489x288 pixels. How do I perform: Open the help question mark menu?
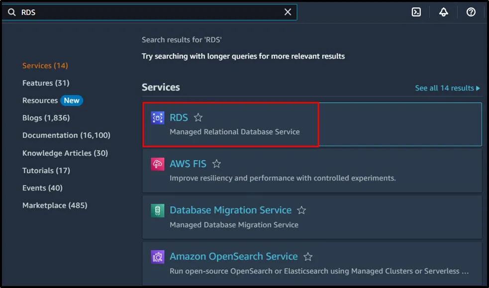tap(471, 12)
